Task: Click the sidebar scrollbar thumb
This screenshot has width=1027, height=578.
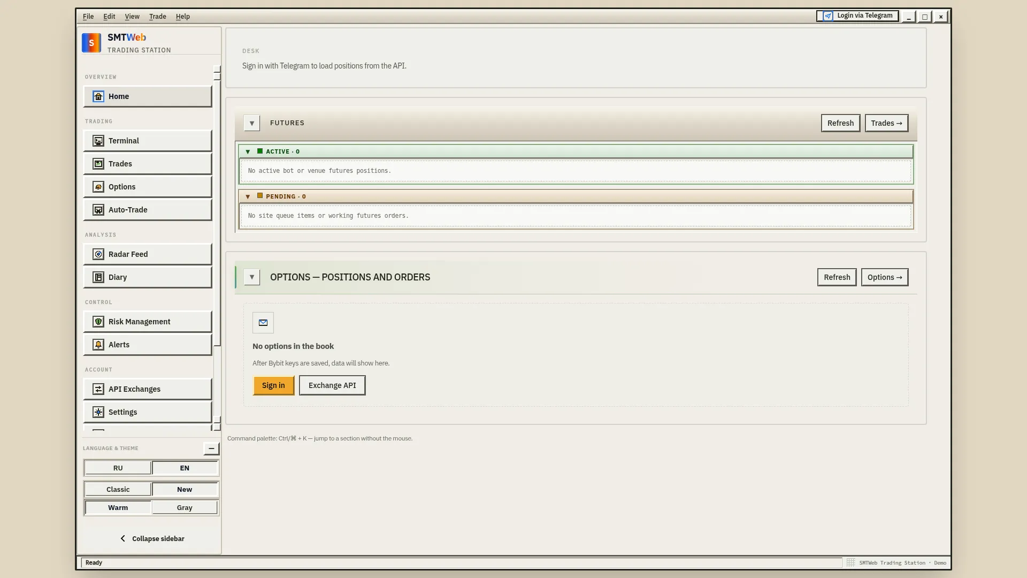Action: click(217, 212)
